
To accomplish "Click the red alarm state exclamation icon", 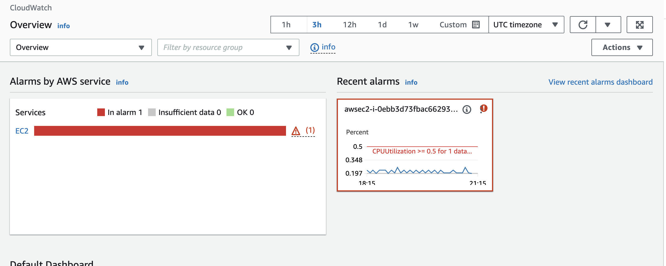I will coord(484,108).
